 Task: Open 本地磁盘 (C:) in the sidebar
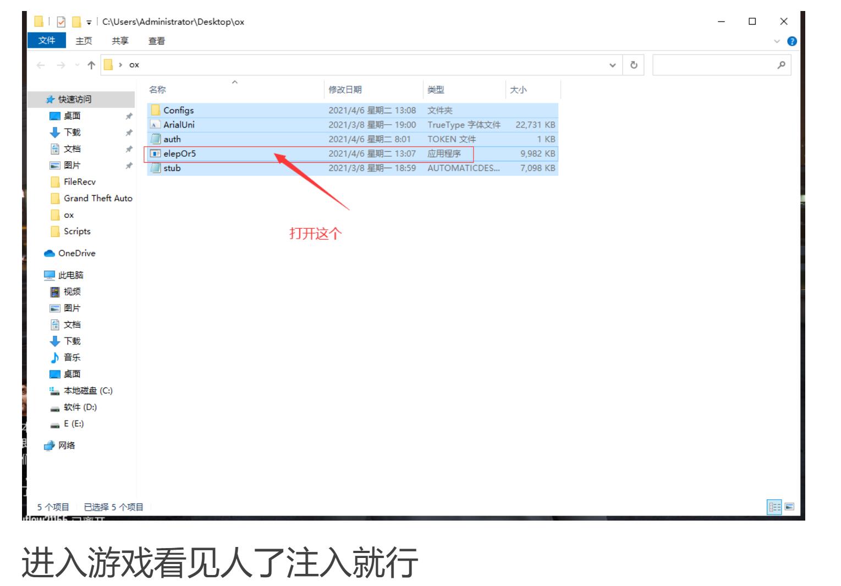tap(88, 391)
